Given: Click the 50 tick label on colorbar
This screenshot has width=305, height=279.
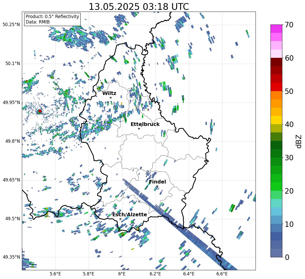Looking at the screenshot, I should coord(289,91).
